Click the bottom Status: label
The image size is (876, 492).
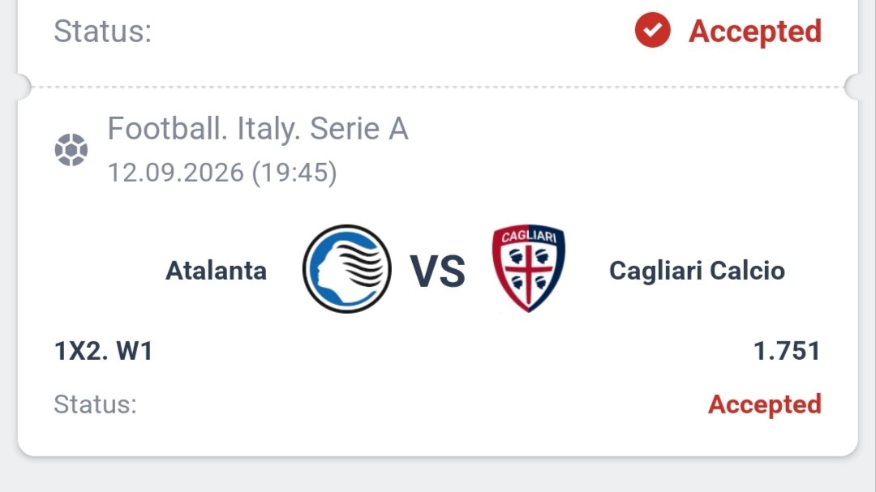click(95, 404)
